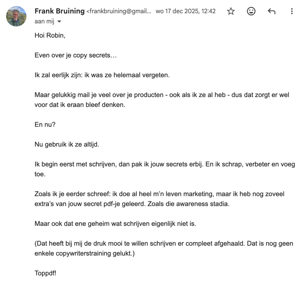Click the text 'En nu?'
The image size is (298, 283).
(45, 124)
